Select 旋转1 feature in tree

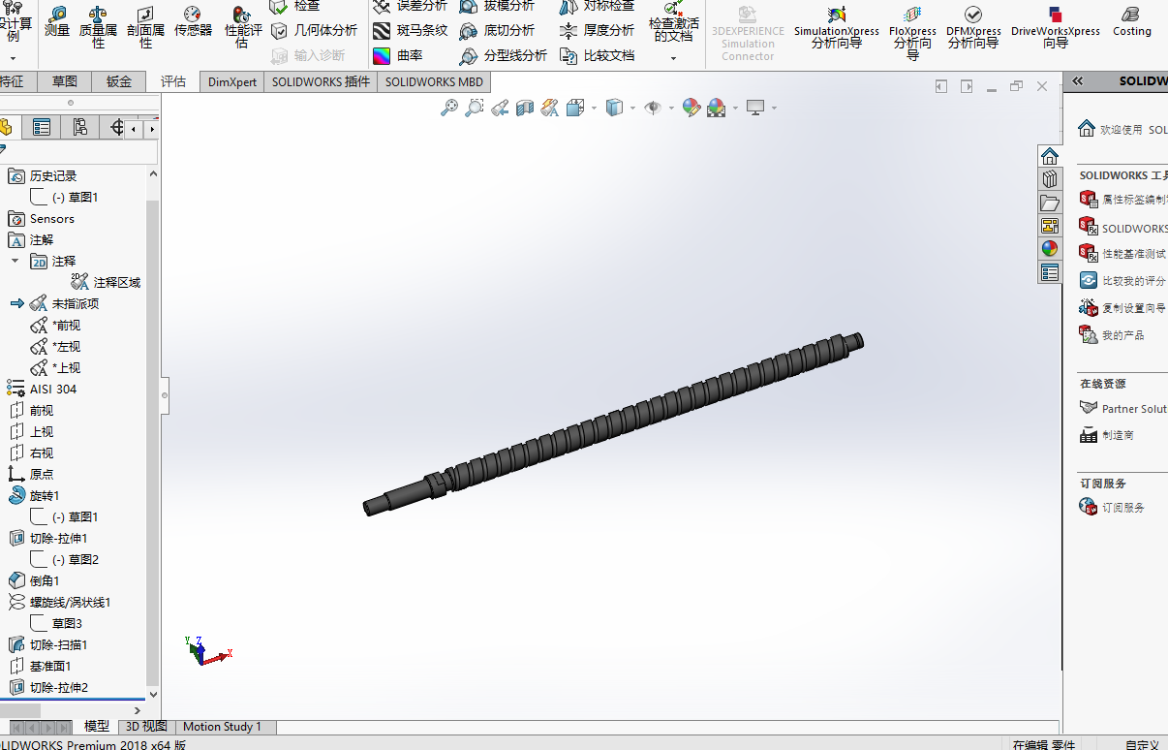pos(34,496)
